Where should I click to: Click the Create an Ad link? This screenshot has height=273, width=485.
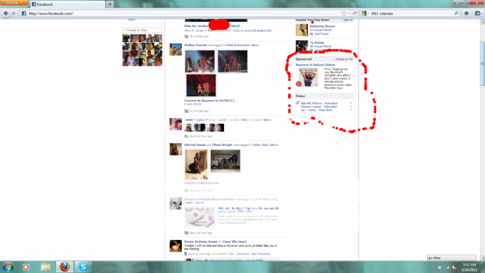click(x=343, y=60)
